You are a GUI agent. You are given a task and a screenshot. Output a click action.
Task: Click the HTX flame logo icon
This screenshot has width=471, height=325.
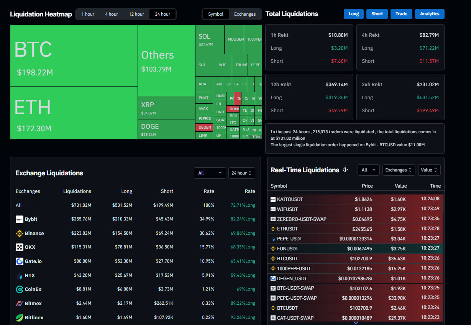[20, 276]
